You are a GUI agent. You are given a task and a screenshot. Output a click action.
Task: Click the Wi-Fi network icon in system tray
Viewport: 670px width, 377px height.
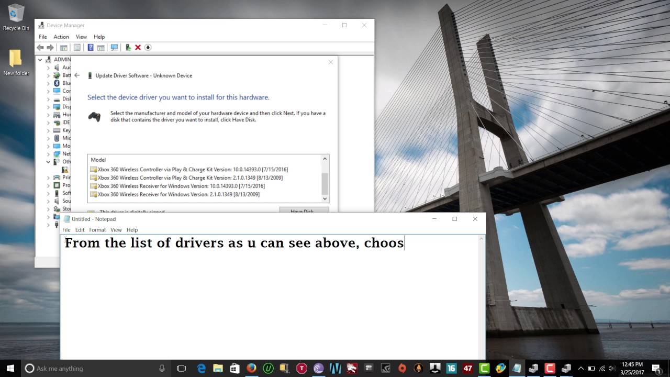point(602,369)
